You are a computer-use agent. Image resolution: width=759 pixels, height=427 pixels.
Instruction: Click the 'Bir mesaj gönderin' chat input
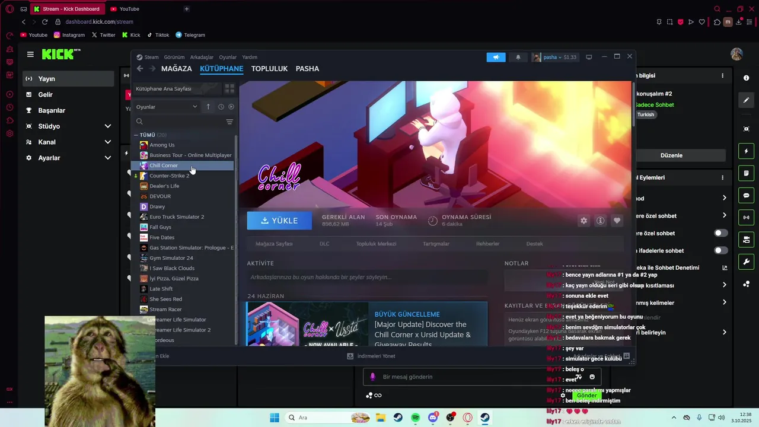click(481, 377)
